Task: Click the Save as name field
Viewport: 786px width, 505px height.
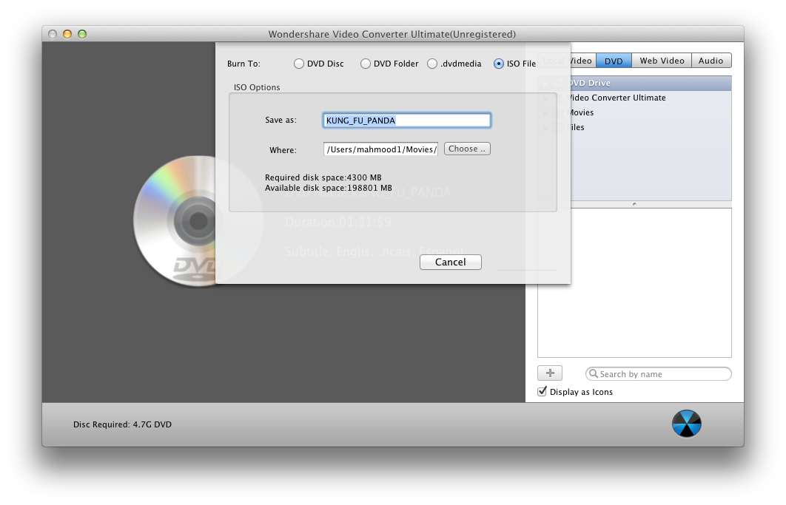Action: click(x=406, y=121)
